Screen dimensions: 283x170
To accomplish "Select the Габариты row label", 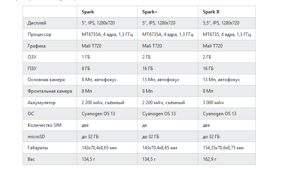I will coord(38,148).
